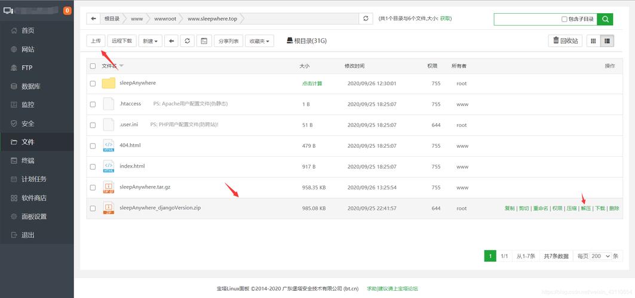Click the toolbar refresh button
The height and width of the screenshot is (298, 635).
(187, 41)
